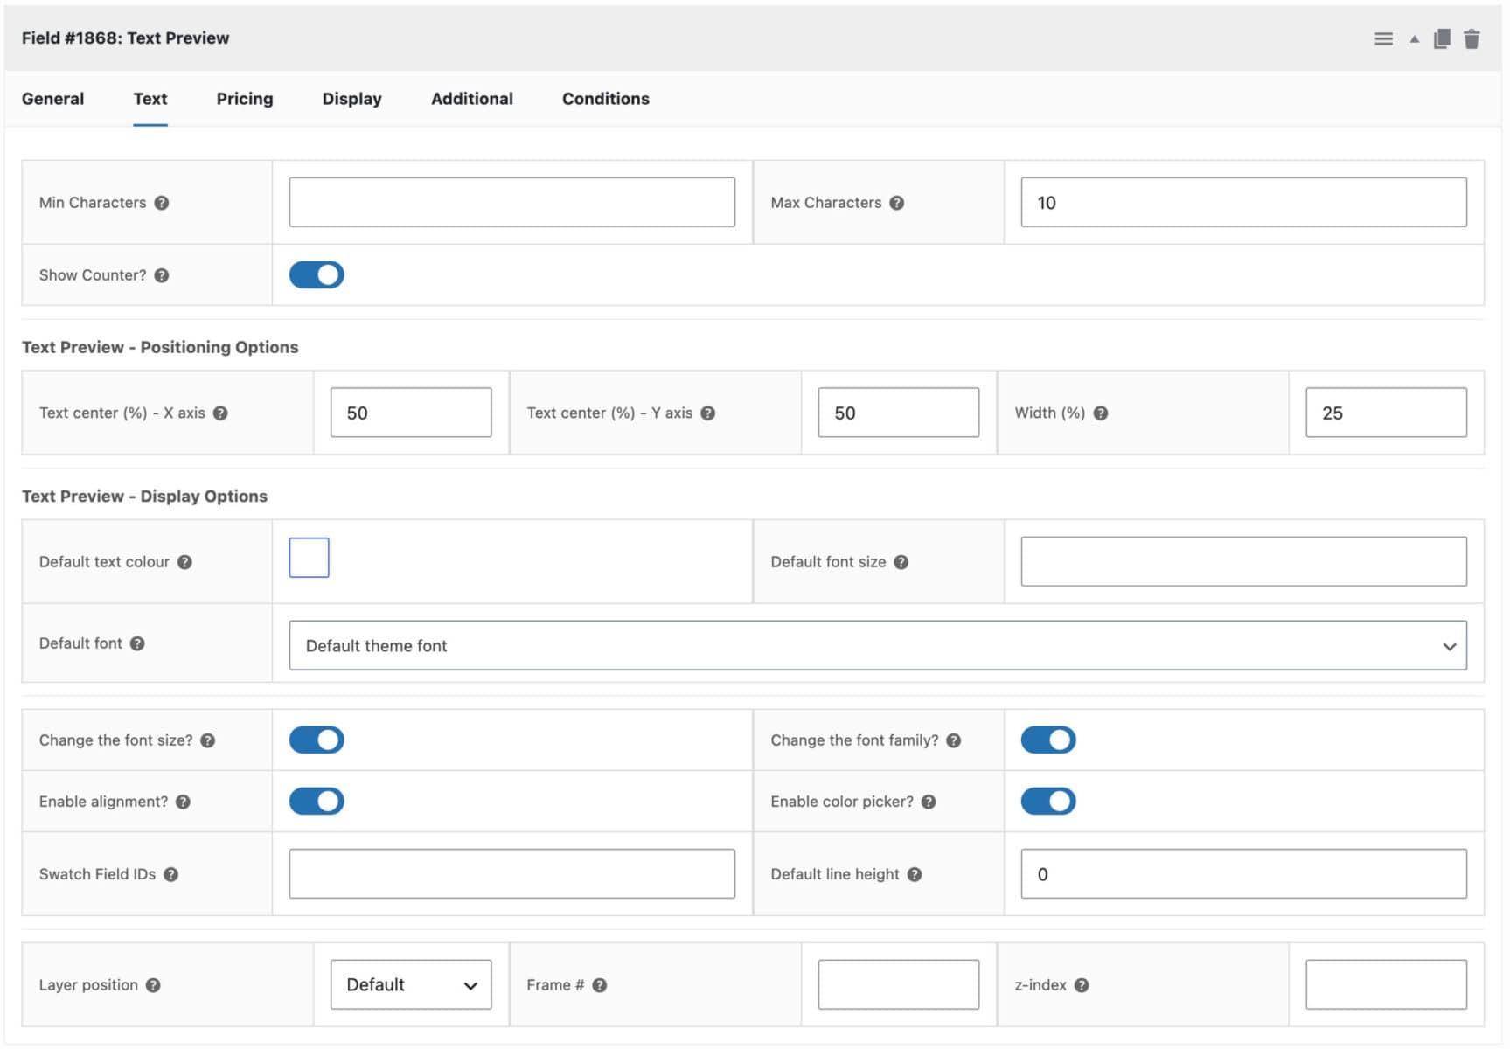1510x1049 pixels.
Task: Go to the Display tab
Action: point(351,99)
